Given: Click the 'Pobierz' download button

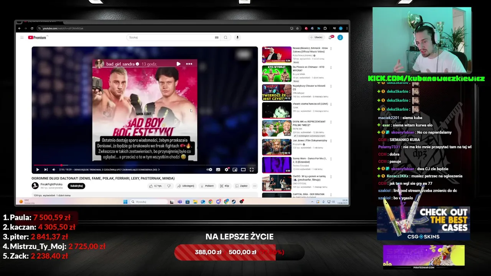Looking at the screenshot, I should (x=207, y=186).
